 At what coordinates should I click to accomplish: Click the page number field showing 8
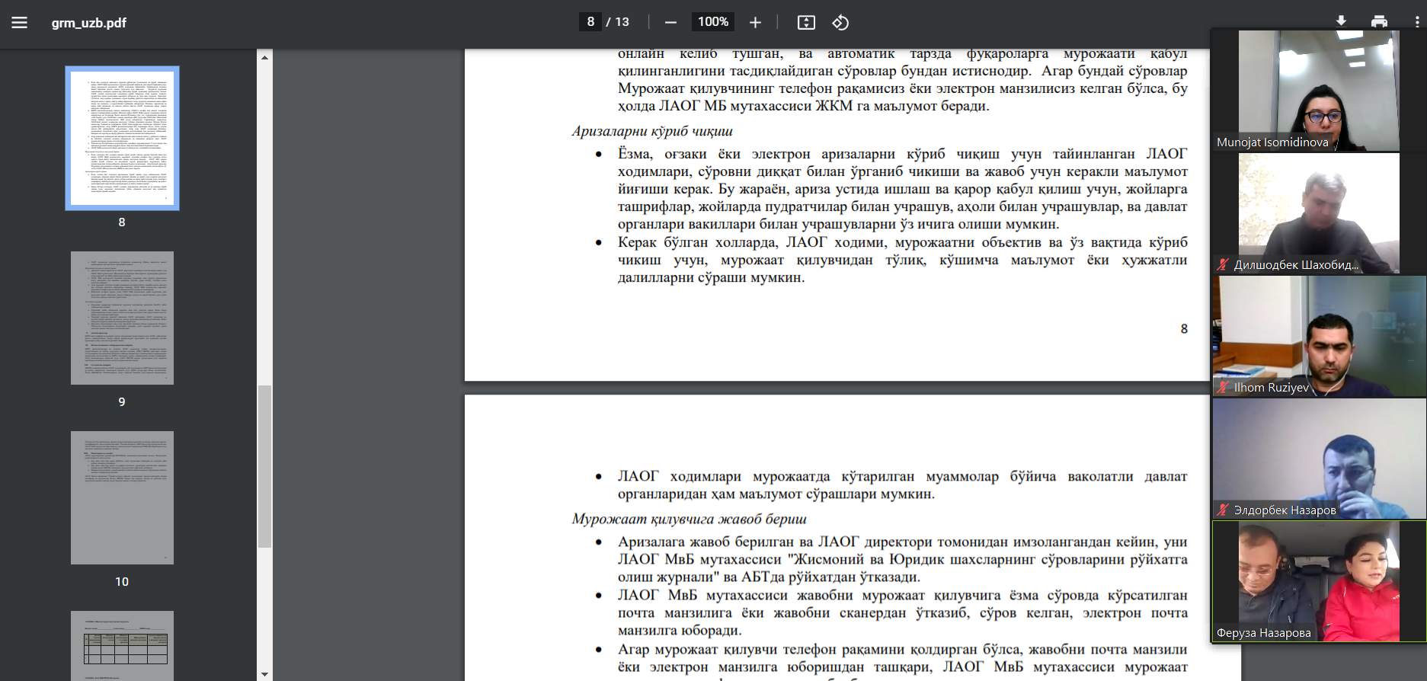590,22
